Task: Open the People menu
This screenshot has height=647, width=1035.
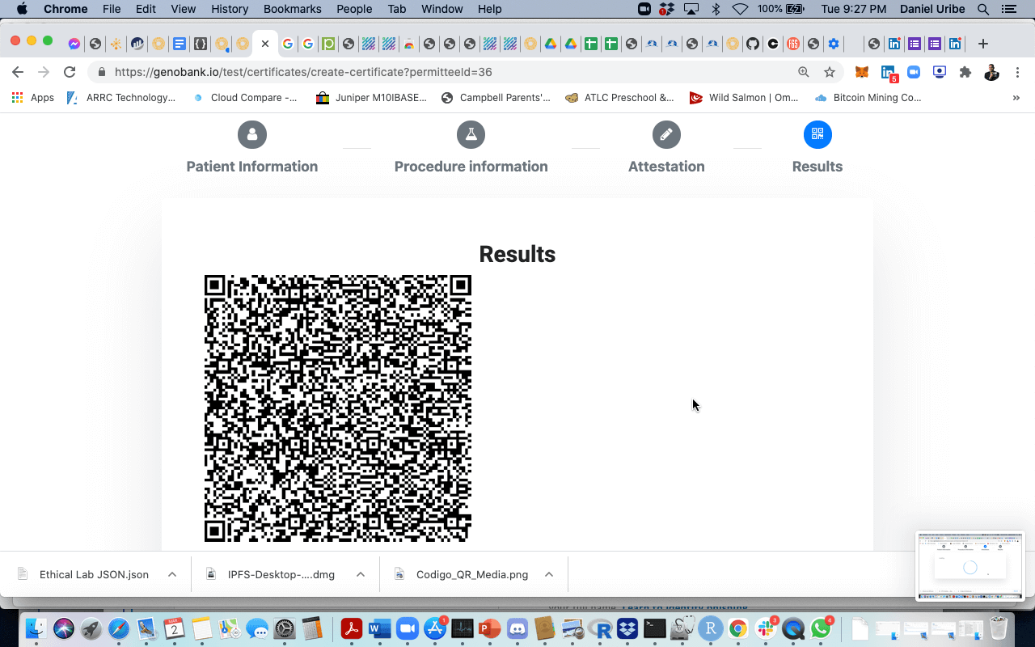Action: click(x=354, y=9)
